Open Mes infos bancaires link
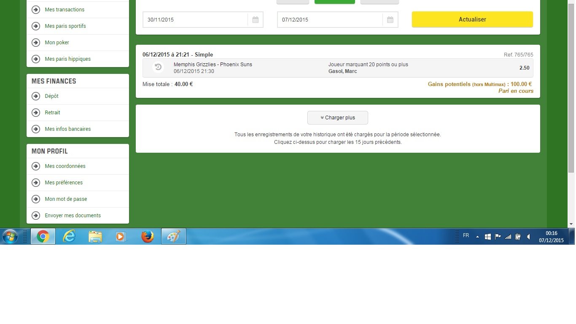 [67, 129]
